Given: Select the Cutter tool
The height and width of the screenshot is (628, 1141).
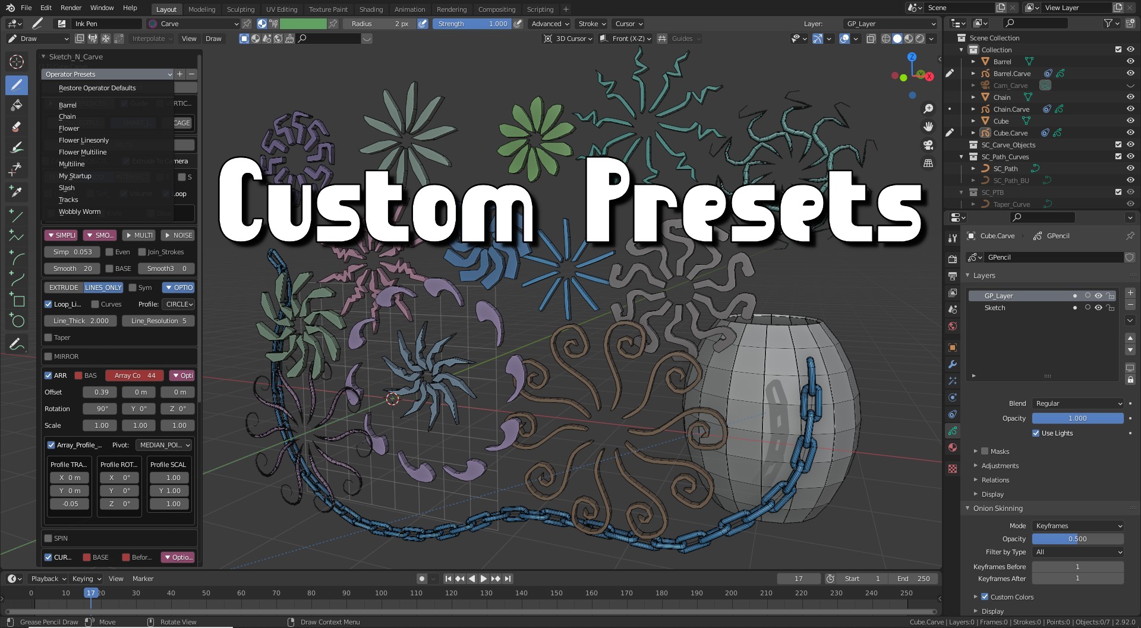Looking at the screenshot, I should 17,169.
